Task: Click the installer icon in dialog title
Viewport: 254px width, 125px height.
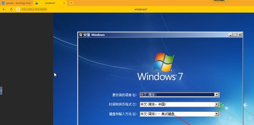Action: pos(80,35)
